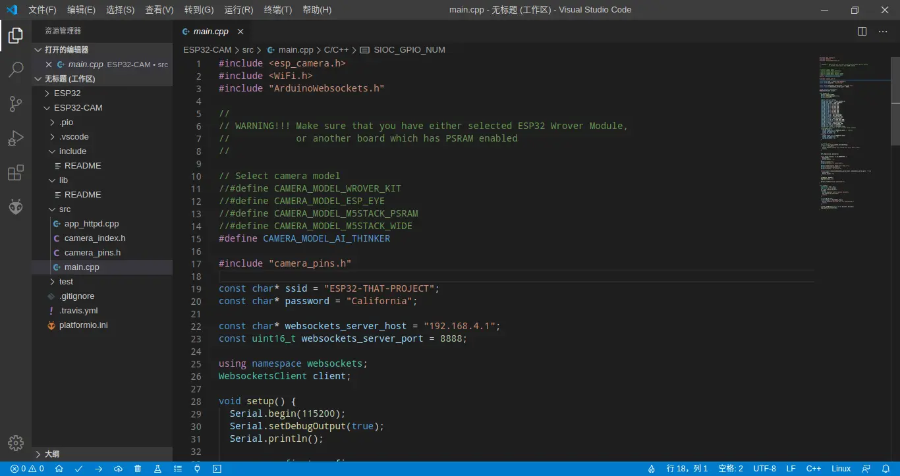This screenshot has height=476, width=900.
Task: Run PlatformIO Build checkmark icon
Action: point(78,469)
